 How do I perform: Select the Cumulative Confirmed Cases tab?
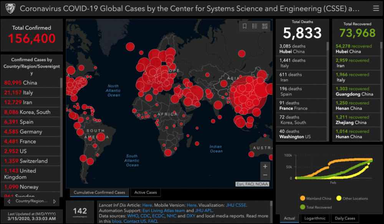click(x=99, y=193)
